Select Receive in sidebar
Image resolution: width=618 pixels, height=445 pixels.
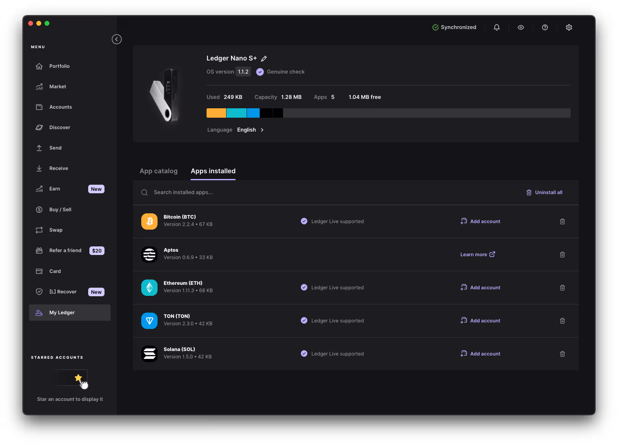point(70,168)
